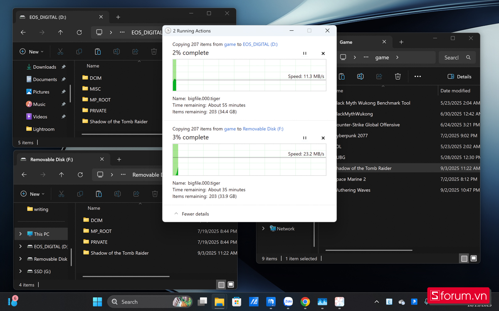The width and height of the screenshot is (499, 311).
Task: Select the Cyberpunk 2077 folder
Action: [x=351, y=136]
